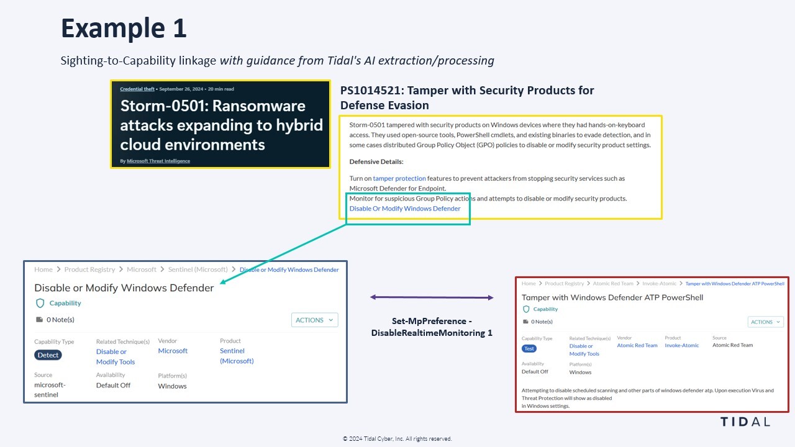The image size is (795, 447).
Task: Open the Storm-0501 ransomware article thumbnail
Action: [x=220, y=124]
